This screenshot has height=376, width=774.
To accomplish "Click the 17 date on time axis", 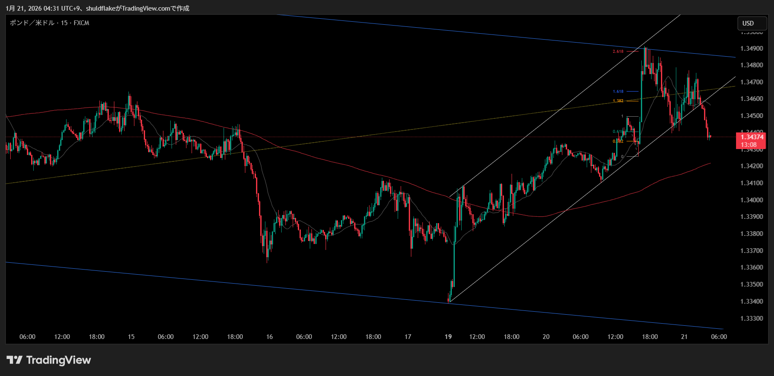I will point(408,337).
